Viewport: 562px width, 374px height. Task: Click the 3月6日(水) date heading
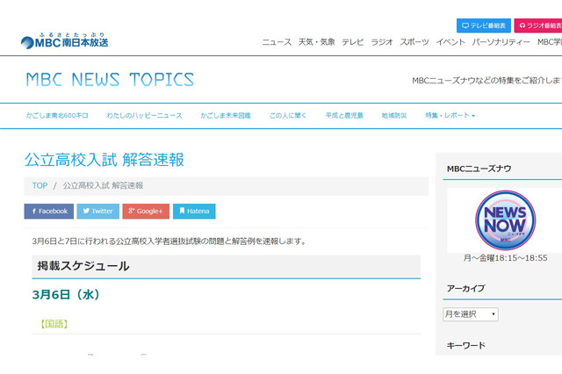[x=66, y=295]
